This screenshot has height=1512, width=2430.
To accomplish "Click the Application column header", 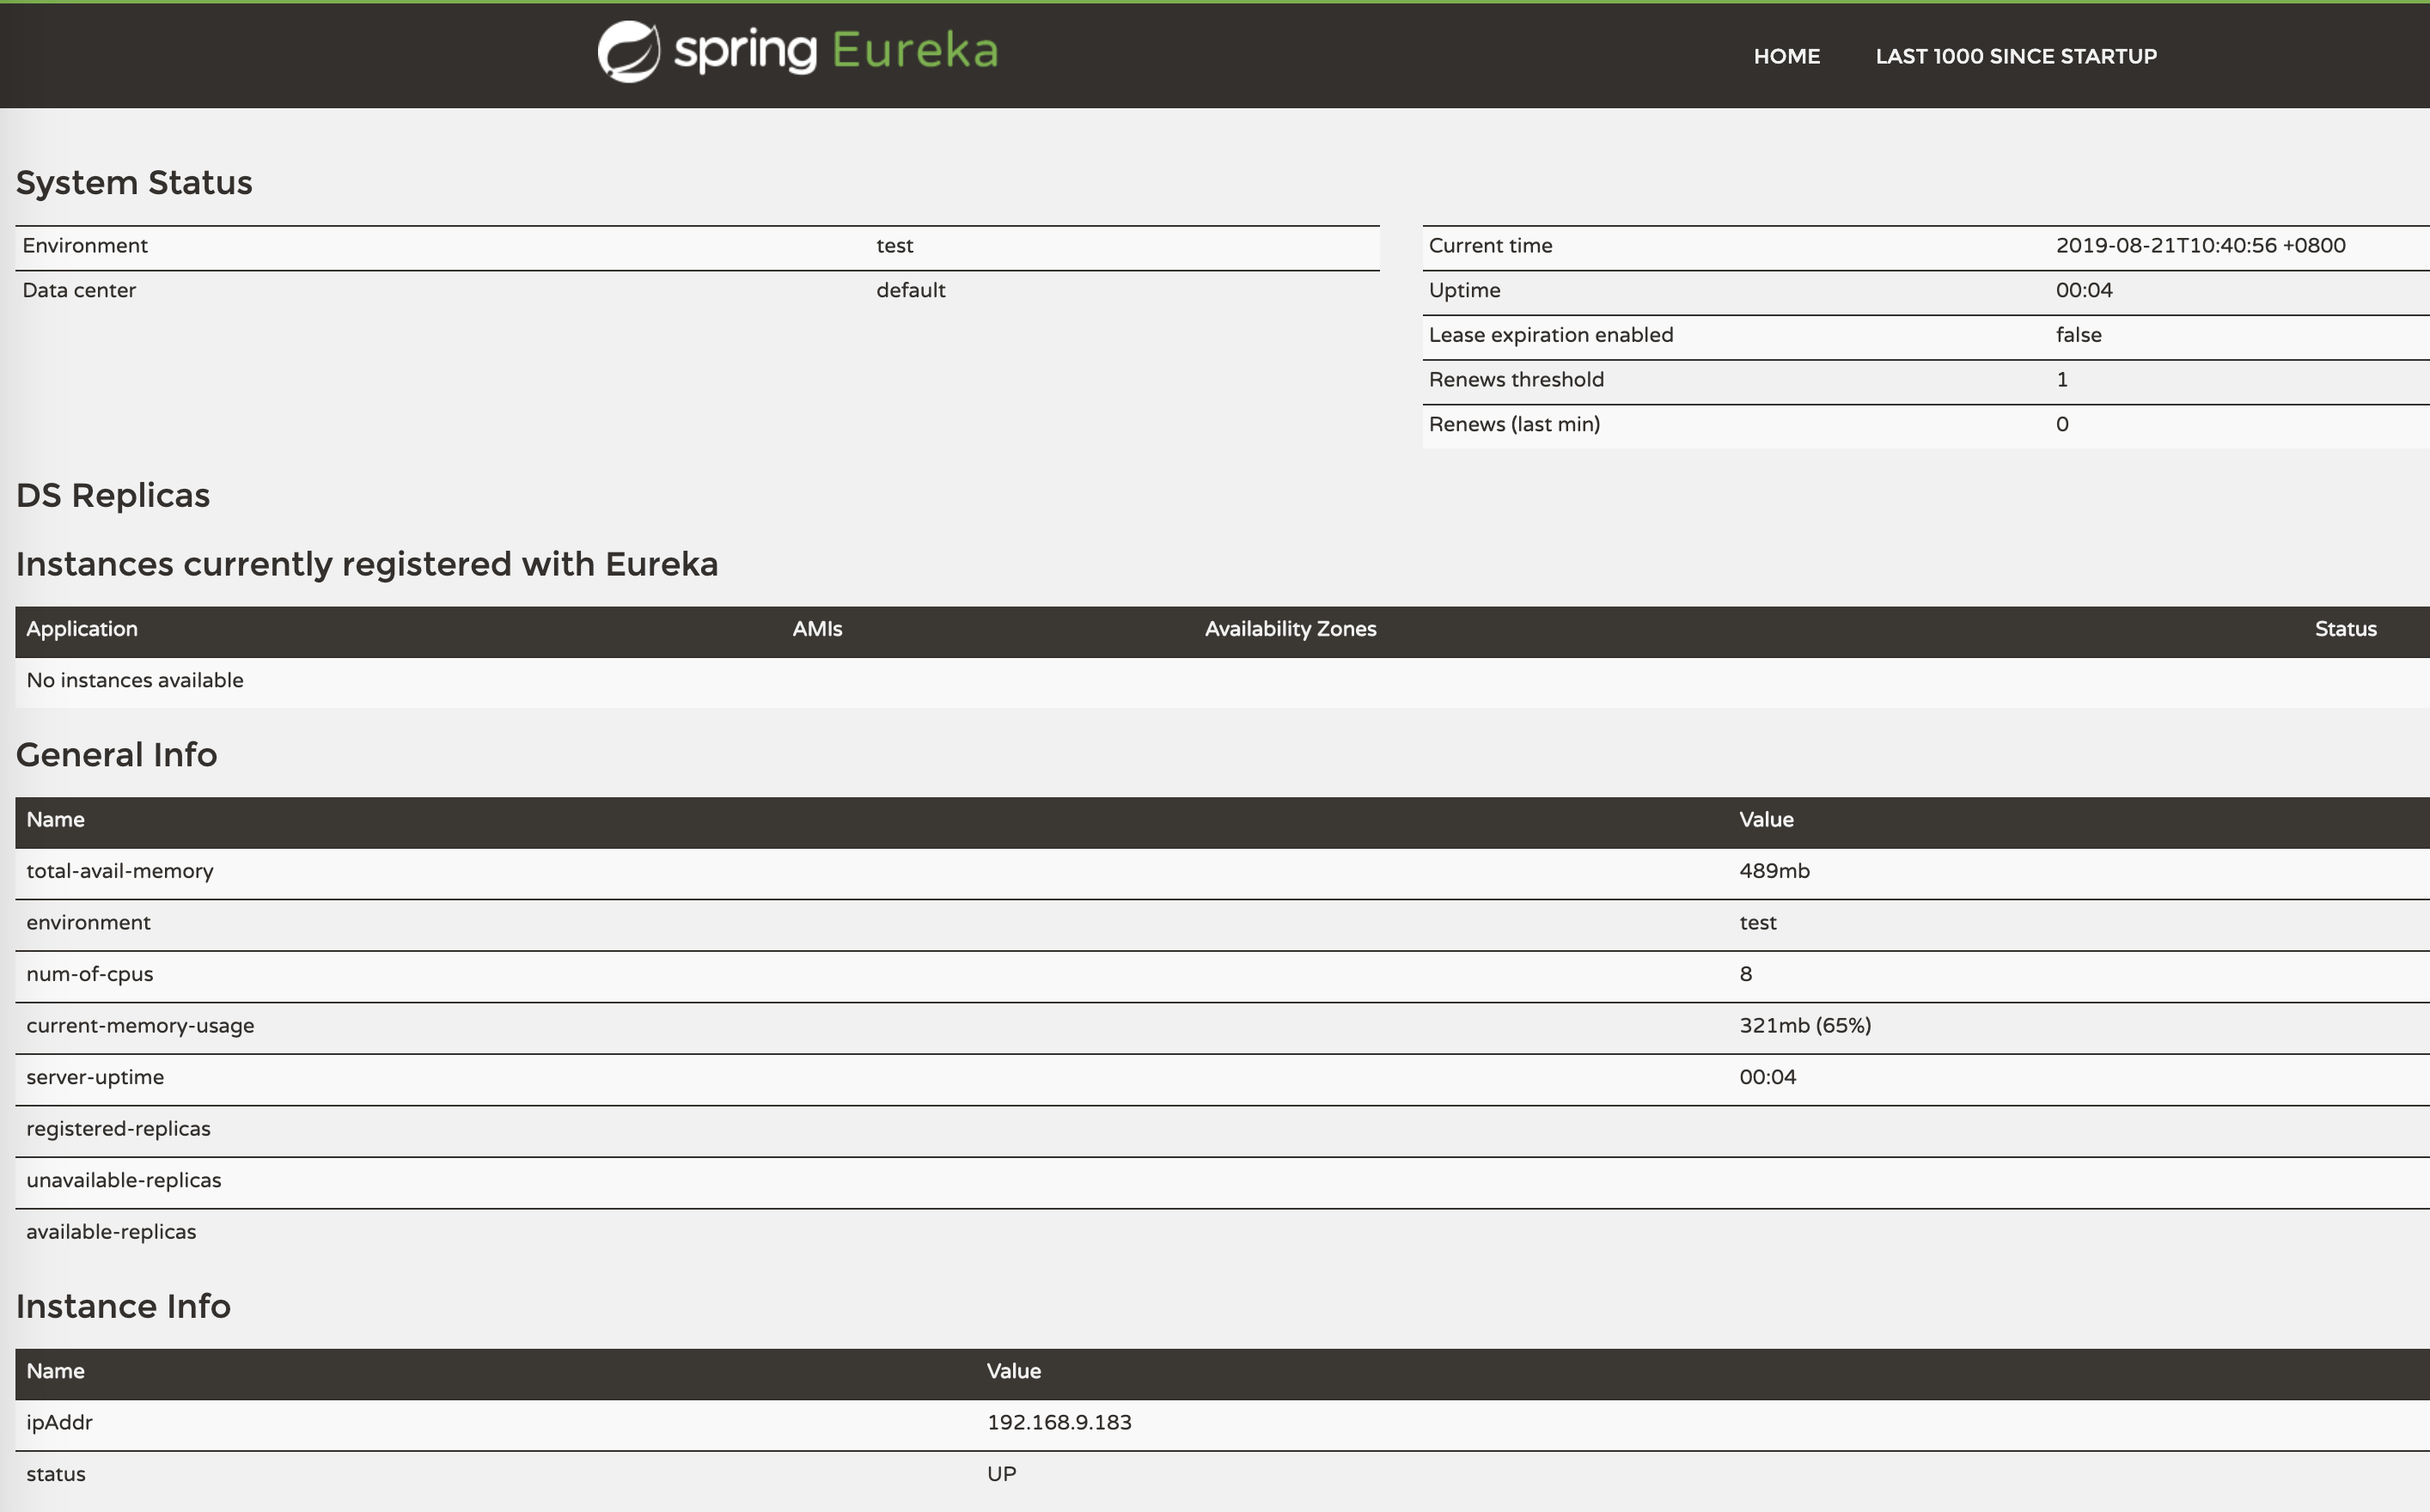I will (x=82, y=629).
